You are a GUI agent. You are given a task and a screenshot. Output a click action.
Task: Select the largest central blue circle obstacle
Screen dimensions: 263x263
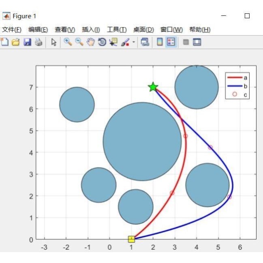click(x=142, y=141)
